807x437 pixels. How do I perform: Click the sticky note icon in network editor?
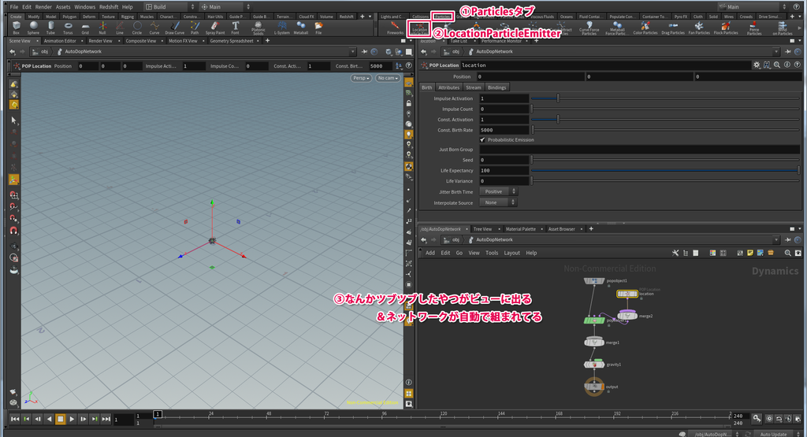click(750, 253)
